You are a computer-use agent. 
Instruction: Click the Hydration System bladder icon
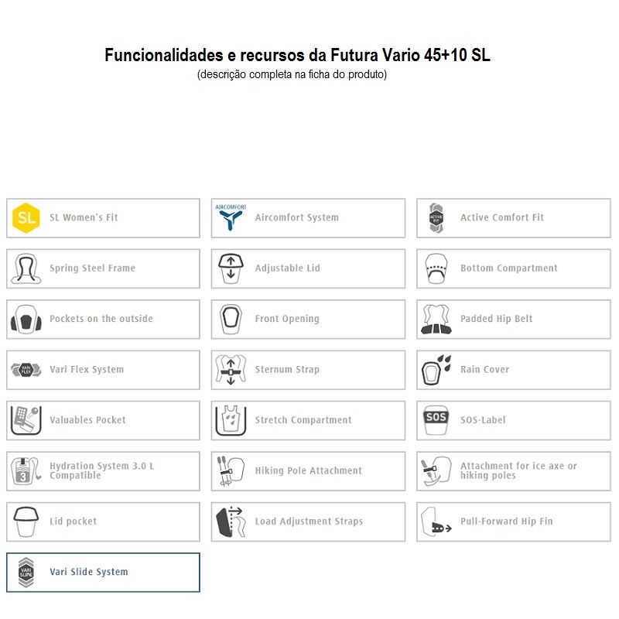[26, 471]
